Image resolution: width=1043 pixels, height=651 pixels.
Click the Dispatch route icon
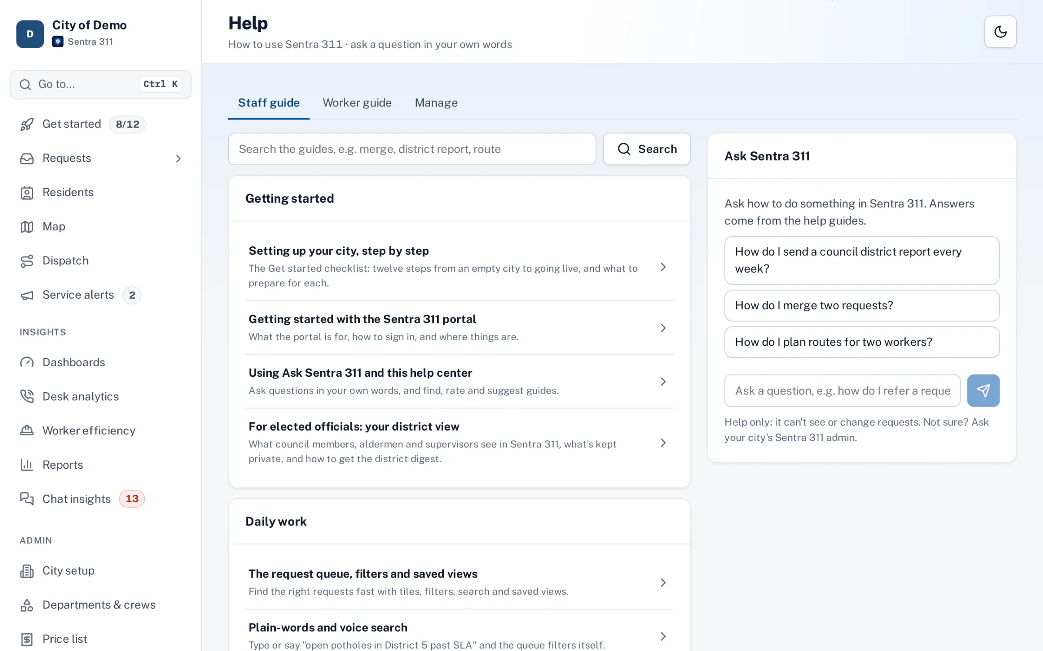(x=27, y=261)
